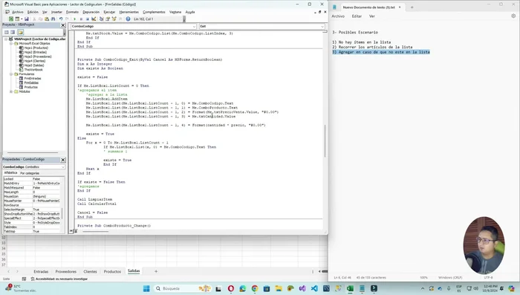This screenshot has width=520, height=295.
Task: Open the ComboCodigo object dropdown
Action: point(194,26)
